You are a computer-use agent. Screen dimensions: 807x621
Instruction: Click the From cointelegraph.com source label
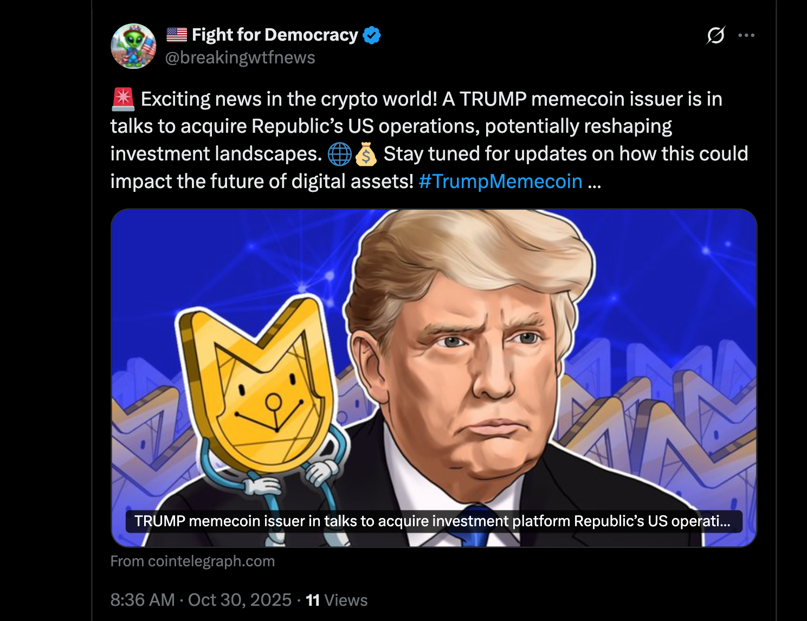click(x=192, y=561)
